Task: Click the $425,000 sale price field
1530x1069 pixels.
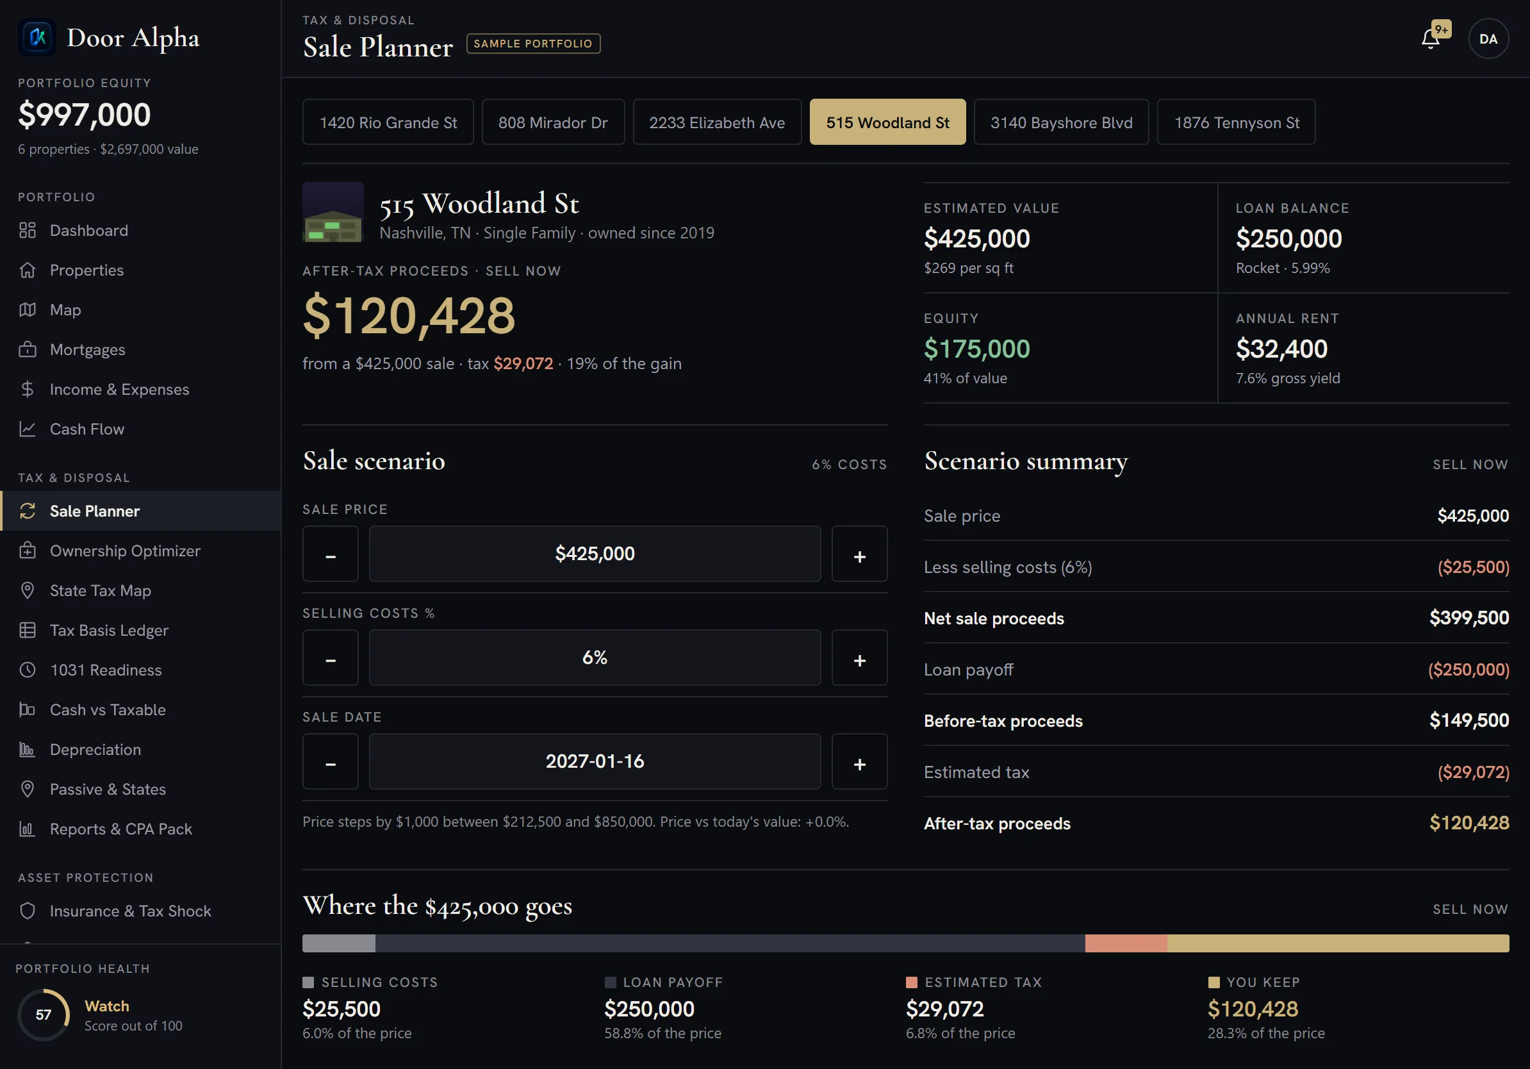Action: click(595, 554)
